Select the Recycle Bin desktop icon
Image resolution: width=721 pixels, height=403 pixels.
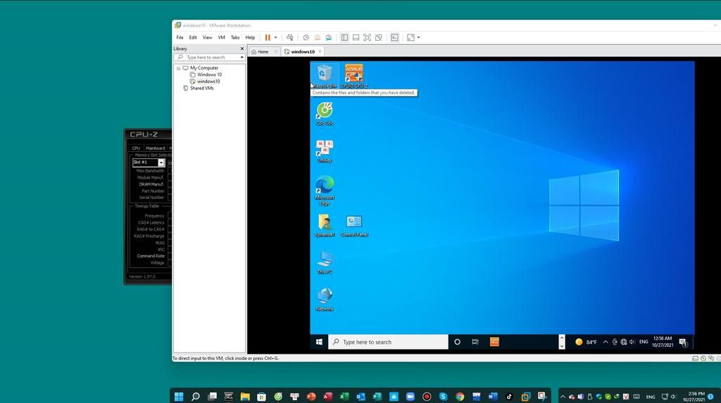[x=325, y=76]
